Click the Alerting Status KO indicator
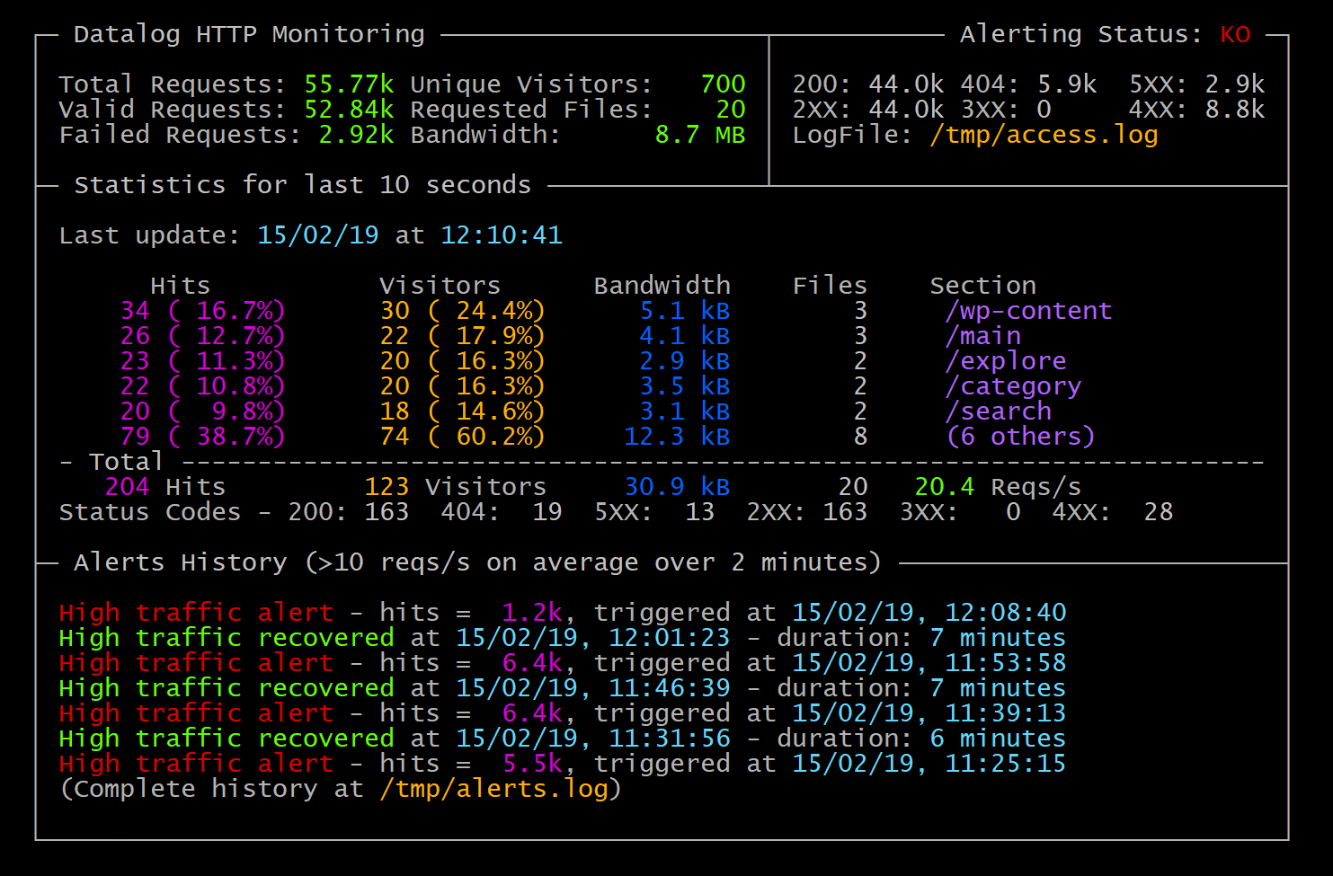This screenshot has height=876, width=1333. (x=1235, y=34)
